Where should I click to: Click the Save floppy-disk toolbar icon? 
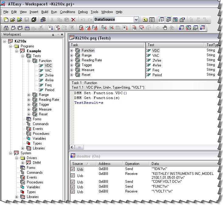[27, 20]
